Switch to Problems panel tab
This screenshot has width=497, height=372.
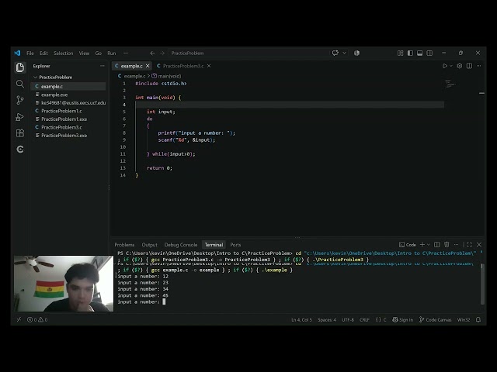124,245
